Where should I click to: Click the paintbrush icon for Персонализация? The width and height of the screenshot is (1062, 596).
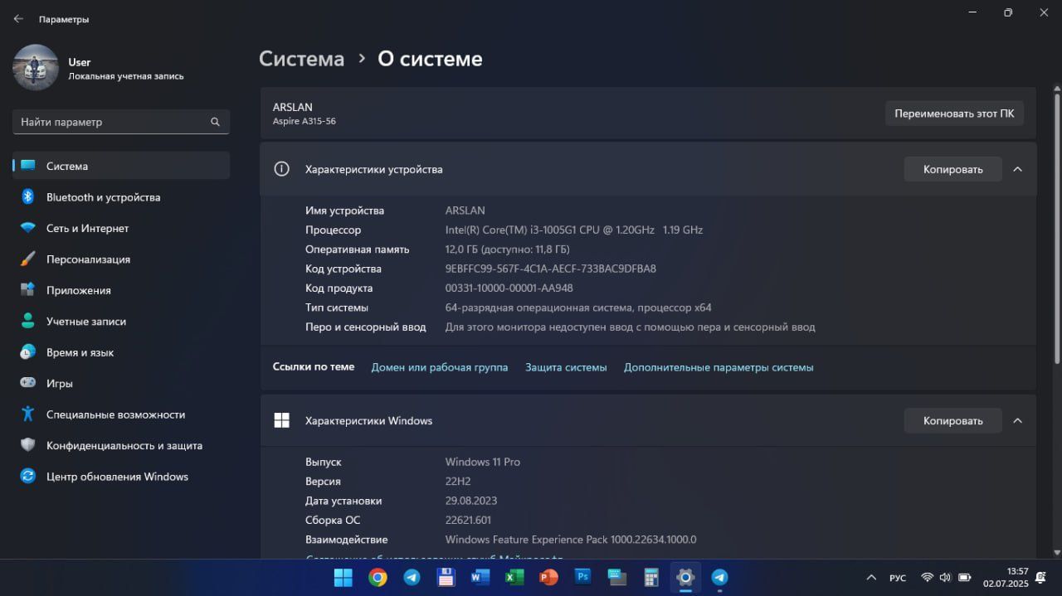click(27, 259)
